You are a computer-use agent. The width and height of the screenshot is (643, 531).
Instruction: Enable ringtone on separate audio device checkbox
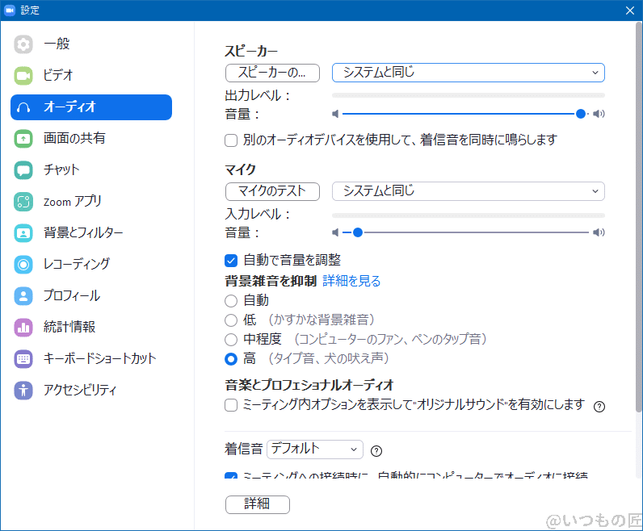231,140
